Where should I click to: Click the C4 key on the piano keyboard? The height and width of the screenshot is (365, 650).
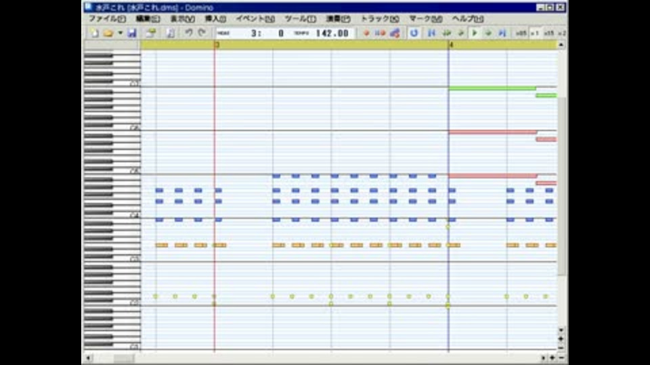112,216
